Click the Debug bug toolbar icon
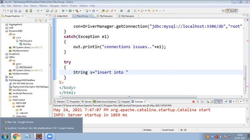 pos(63,11)
